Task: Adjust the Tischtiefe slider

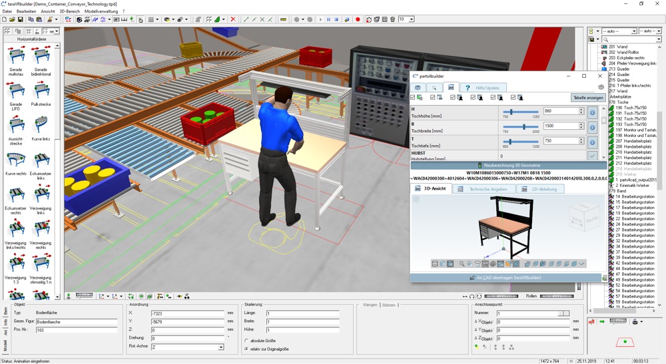Action: tap(509, 142)
